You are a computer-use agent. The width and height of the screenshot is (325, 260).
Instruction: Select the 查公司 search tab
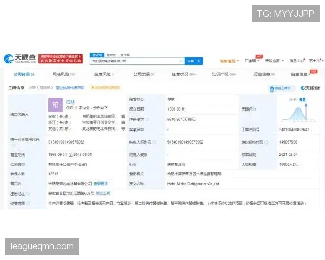(x=97, y=55)
